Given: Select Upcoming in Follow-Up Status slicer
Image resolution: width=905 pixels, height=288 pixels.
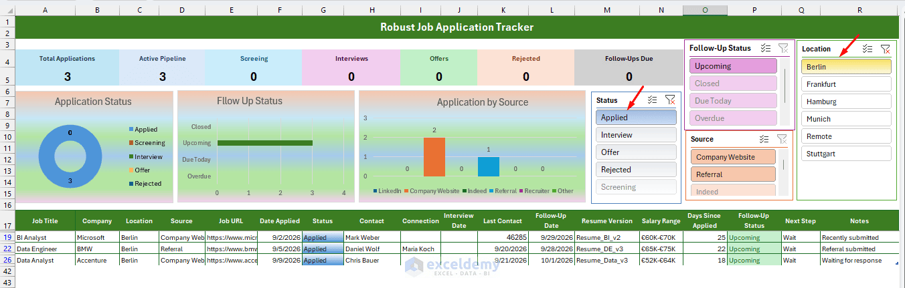Looking at the screenshot, I should point(733,66).
